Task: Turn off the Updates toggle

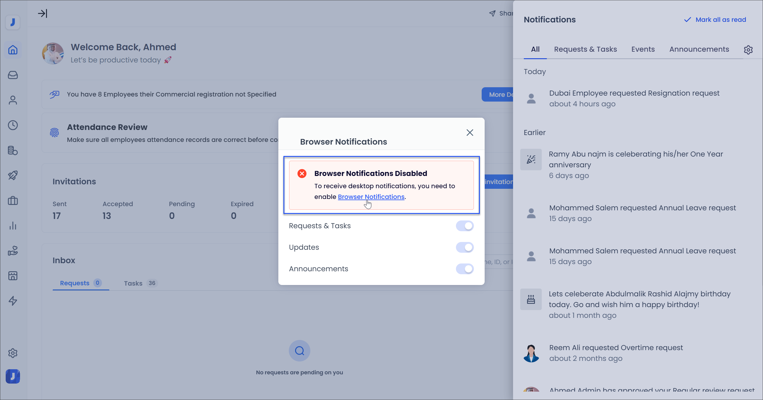Action: [465, 247]
